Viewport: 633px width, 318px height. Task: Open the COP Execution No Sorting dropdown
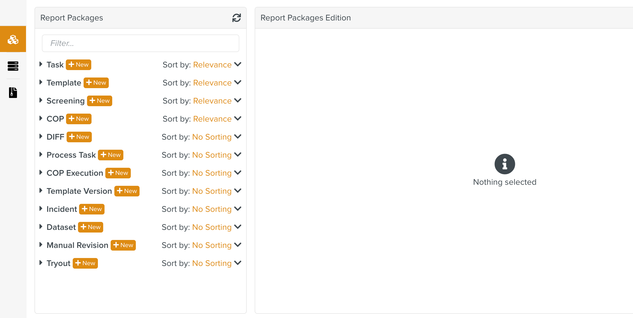coord(217,173)
